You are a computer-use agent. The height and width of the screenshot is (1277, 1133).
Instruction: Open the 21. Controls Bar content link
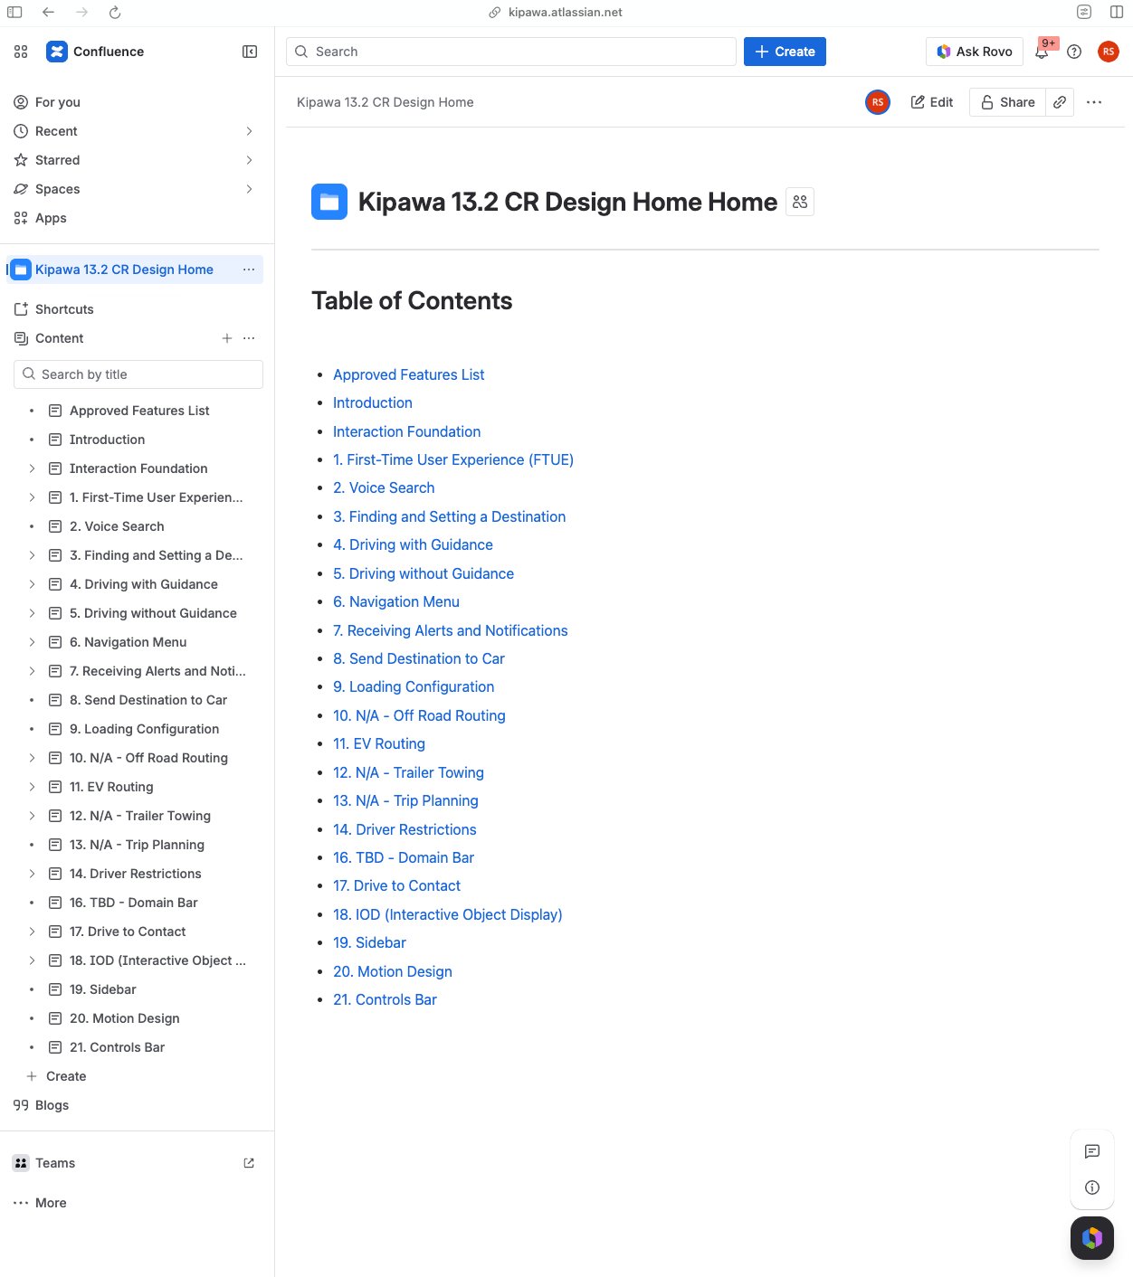click(385, 999)
